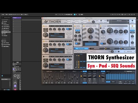Toggle the loop switch in the transport
138x103 pixels.
[x=122, y=15]
